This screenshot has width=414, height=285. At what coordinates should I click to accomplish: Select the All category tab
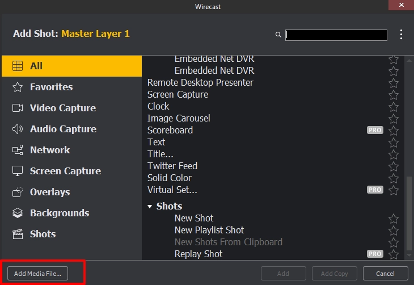(71, 66)
